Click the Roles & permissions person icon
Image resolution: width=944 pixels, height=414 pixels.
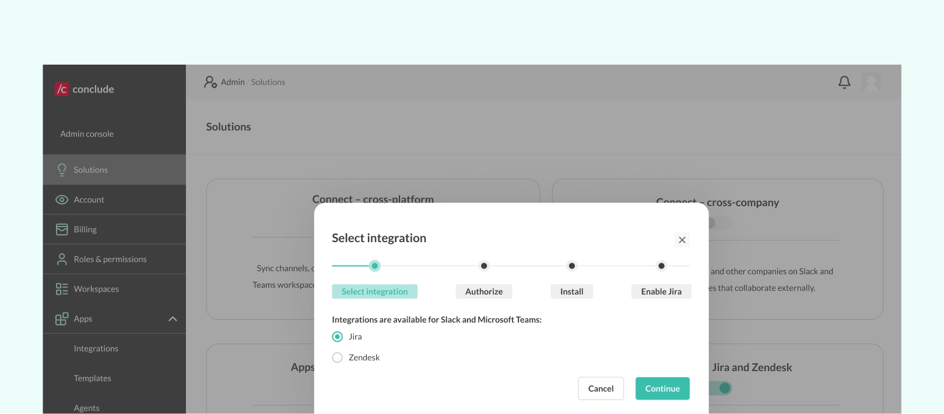click(x=62, y=259)
